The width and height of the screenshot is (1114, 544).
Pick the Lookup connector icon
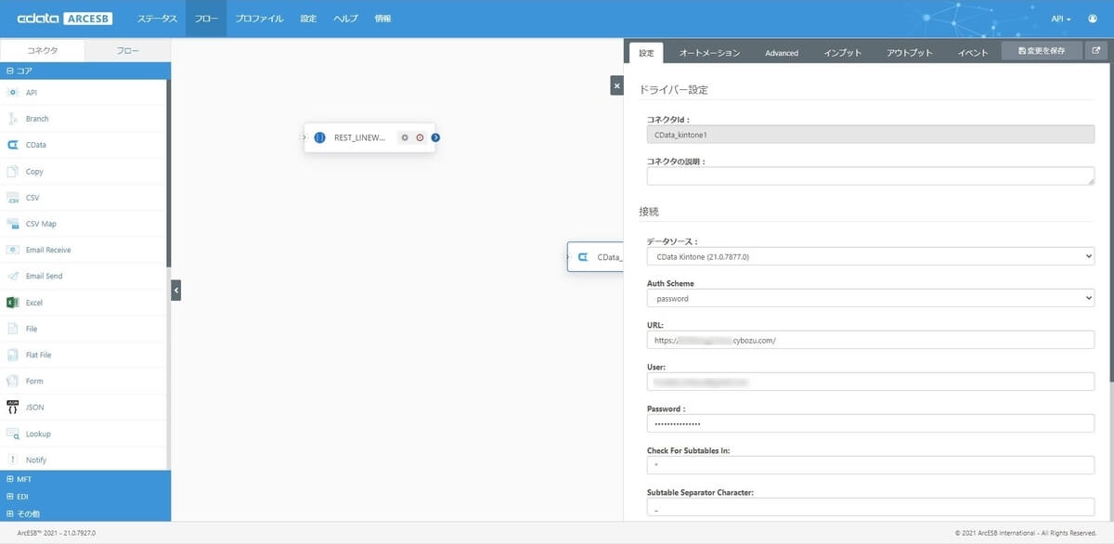point(13,434)
